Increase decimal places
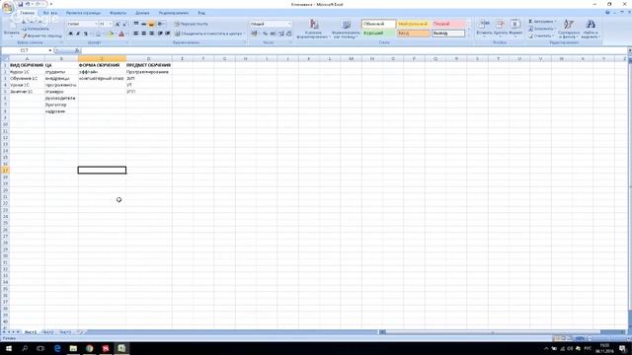 pos(281,34)
